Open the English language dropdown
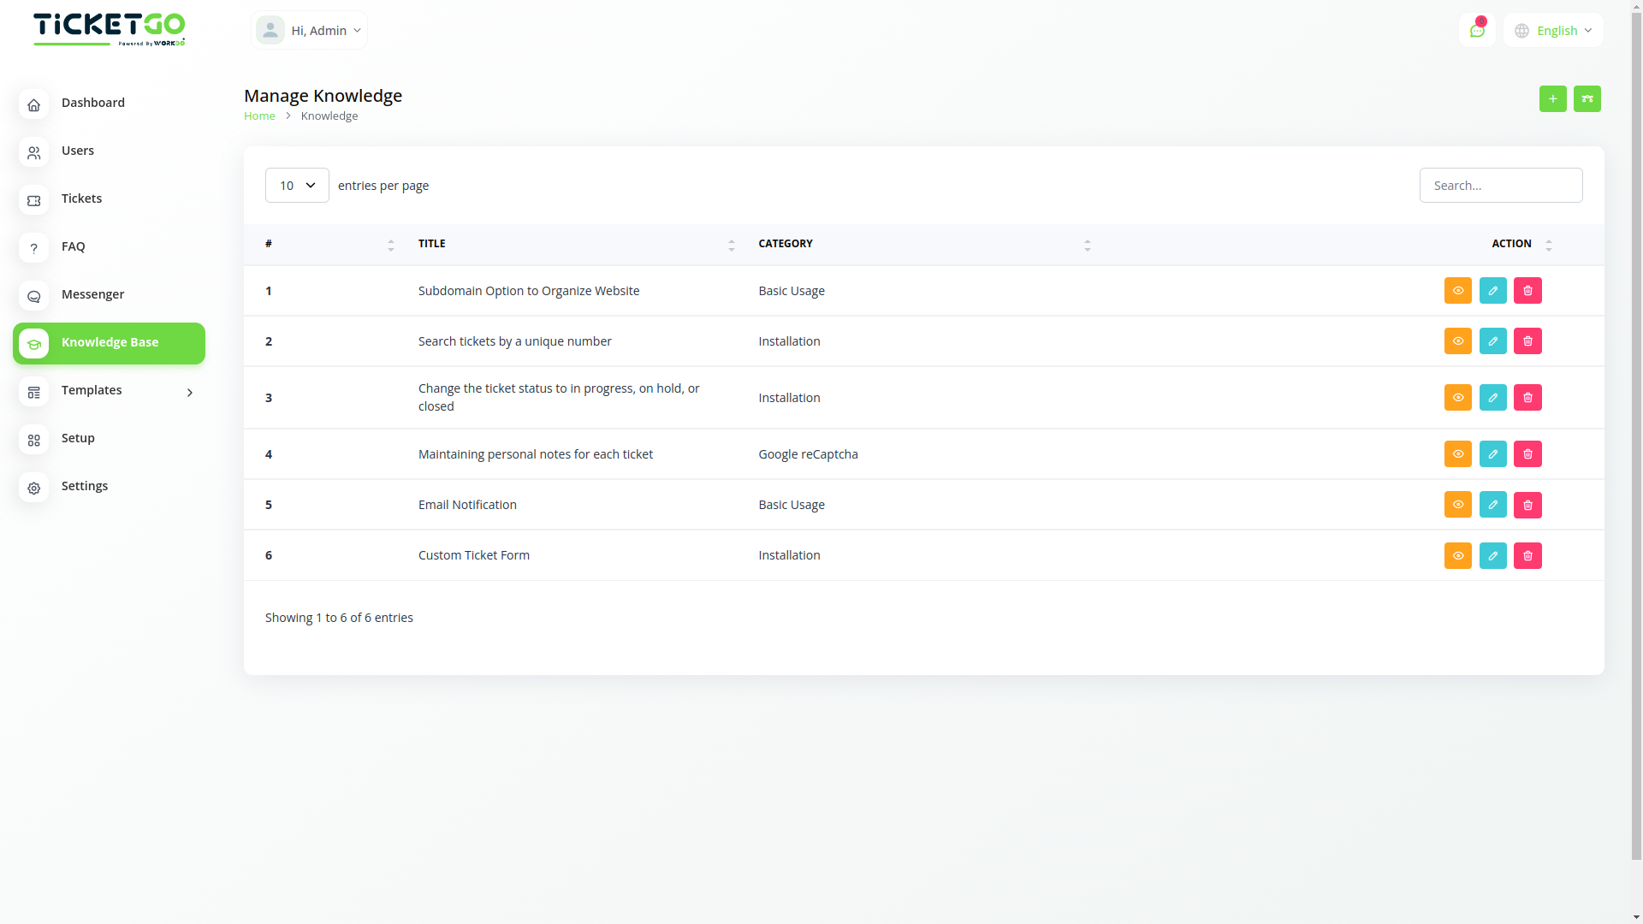This screenshot has width=1643, height=924. pos(1553,30)
